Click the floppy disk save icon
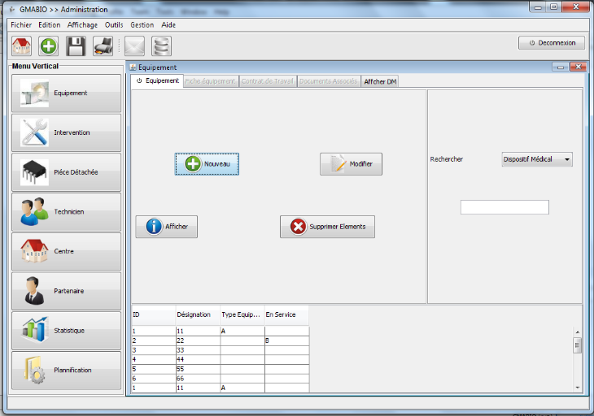Image resolution: width=594 pixels, height=416 pixels. [76, 46]
